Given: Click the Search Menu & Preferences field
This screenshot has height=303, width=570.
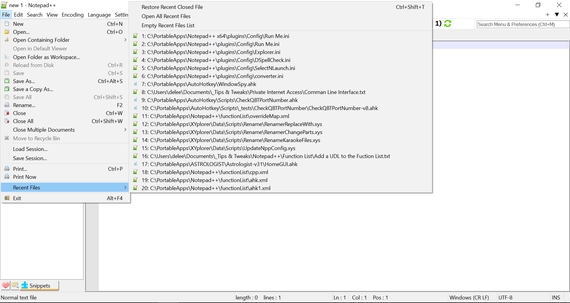Looking at the screenshot, I should coord(523,24).
